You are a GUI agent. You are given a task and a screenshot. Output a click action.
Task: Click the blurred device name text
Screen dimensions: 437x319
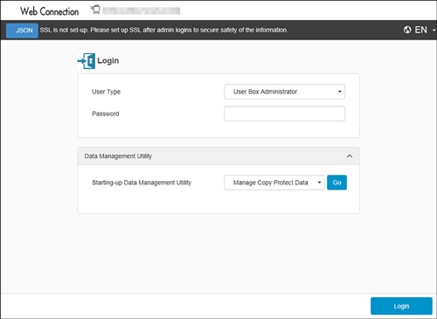click(x=142, y=10)
